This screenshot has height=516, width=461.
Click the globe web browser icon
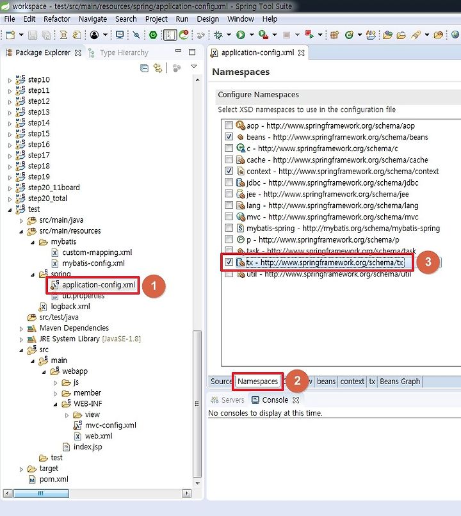pyautogui.click(x=455, y=35)
